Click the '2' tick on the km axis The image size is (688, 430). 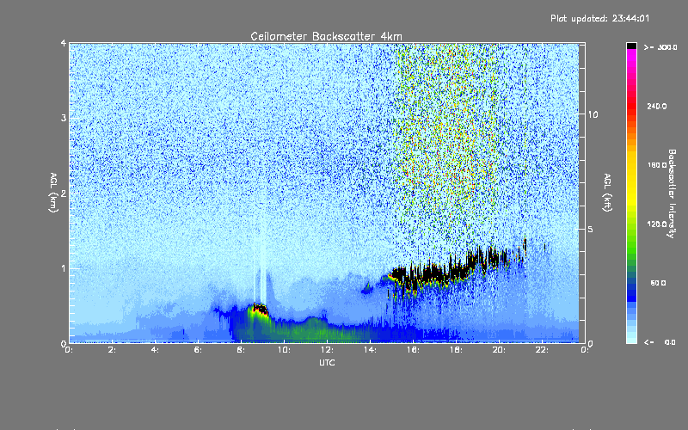(64, 193)
